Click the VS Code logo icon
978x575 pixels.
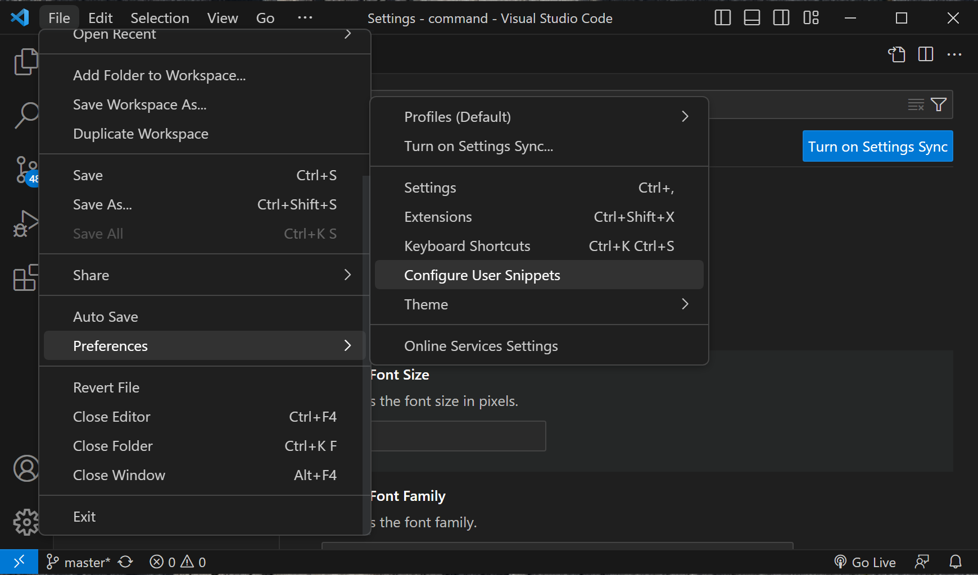point(20,18)
